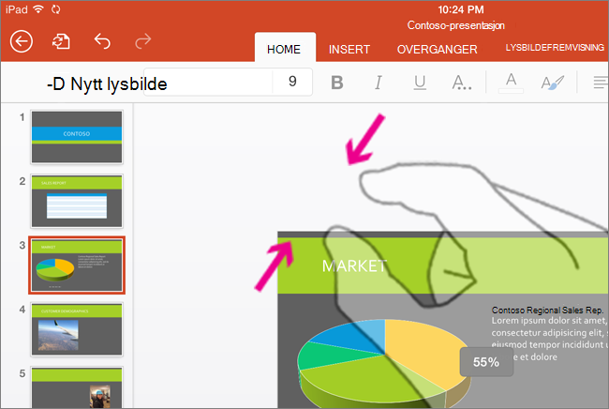Screen dimensions: 609x409
Task: Toggle italic formatting
Action: [x=379, y=83]
